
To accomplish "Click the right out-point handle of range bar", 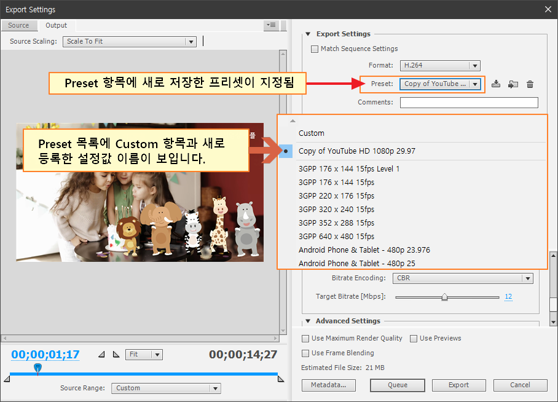I will click(280, 379).
